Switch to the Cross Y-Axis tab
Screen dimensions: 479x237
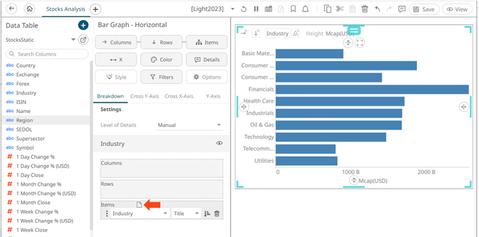(x=145, y=96)
